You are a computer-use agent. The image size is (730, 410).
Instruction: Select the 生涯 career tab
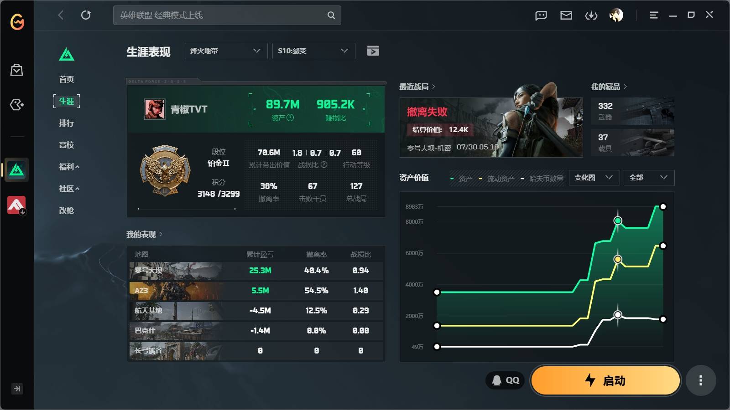click(67, 101)
